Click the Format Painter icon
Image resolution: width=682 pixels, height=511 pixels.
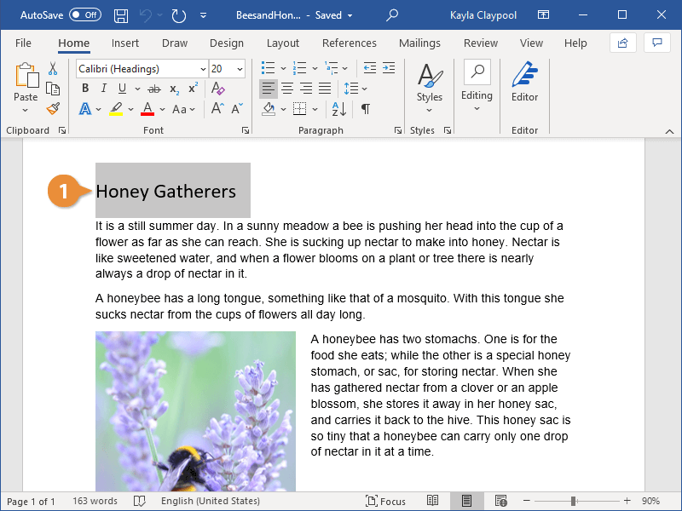coord(53,109)
